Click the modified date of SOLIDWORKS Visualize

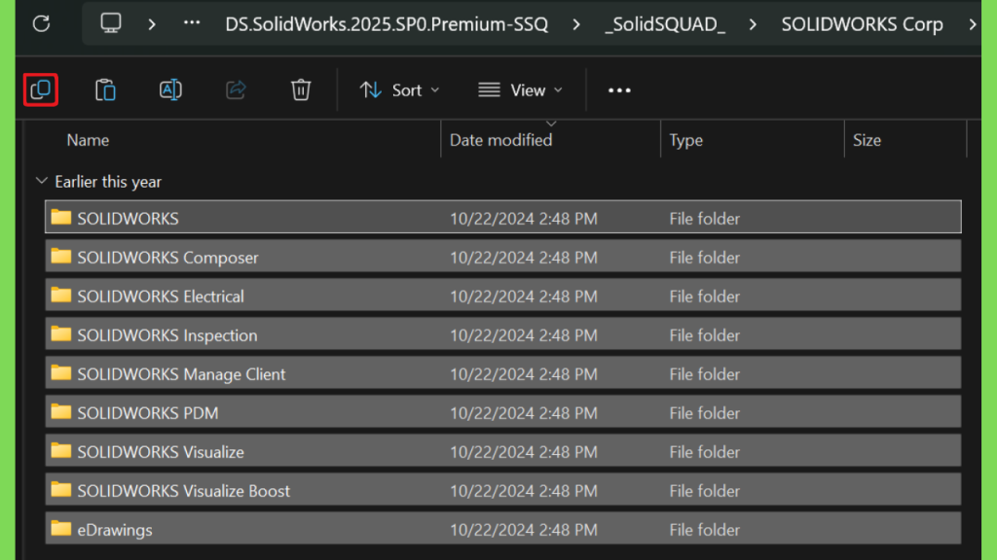(523, 451)
